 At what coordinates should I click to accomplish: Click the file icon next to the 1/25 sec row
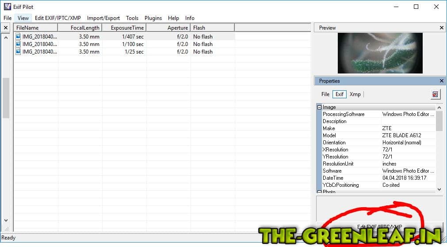coord(18,52)
